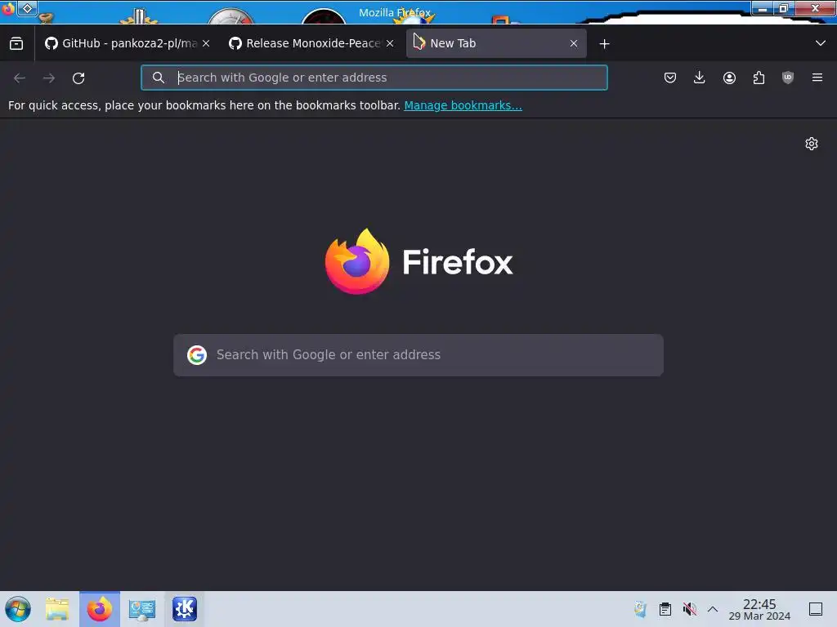Open the KDE taskbar icon
This screenshot has height=627, width=837.
(x=185, y=609)
